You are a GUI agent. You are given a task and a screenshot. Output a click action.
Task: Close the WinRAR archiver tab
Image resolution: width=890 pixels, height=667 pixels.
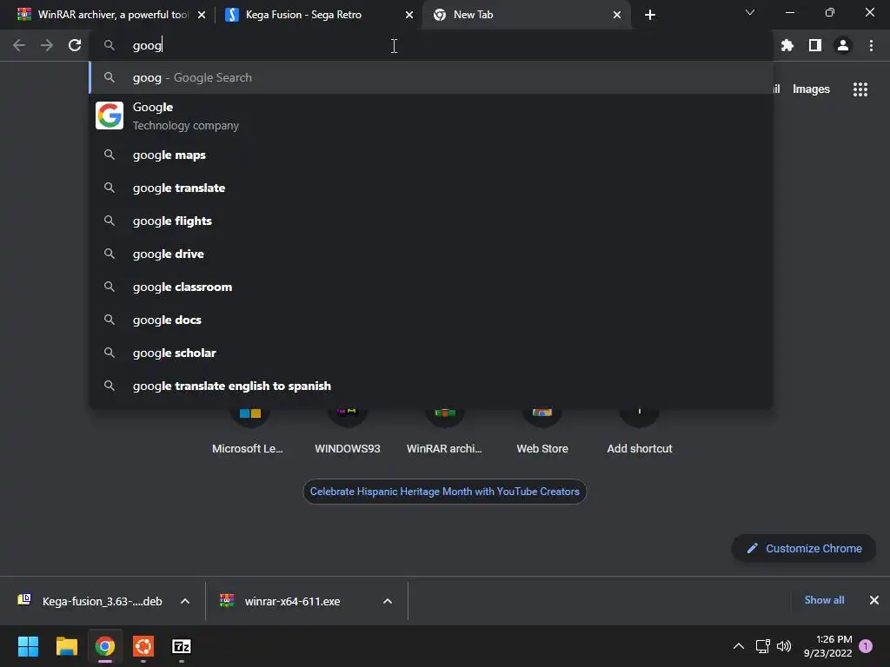click(x=202, y=15)
